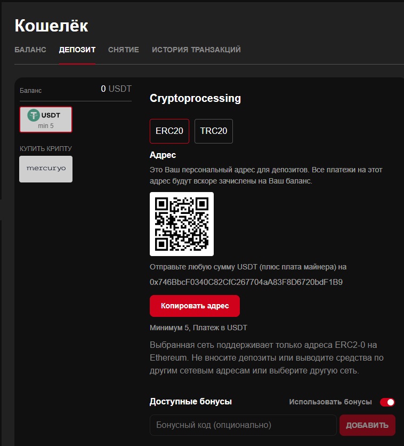This screenshot has height=446, width=404.
Task: Click the 0x746B wallet address text
Action: pos(246,282)
